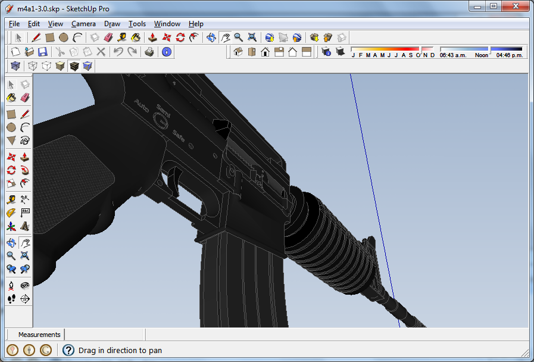Image resolution: width=534 pixels, height=362 pixels.
Task: Click the Copy icon in the standard toolbar
Action: pos(74,52)
